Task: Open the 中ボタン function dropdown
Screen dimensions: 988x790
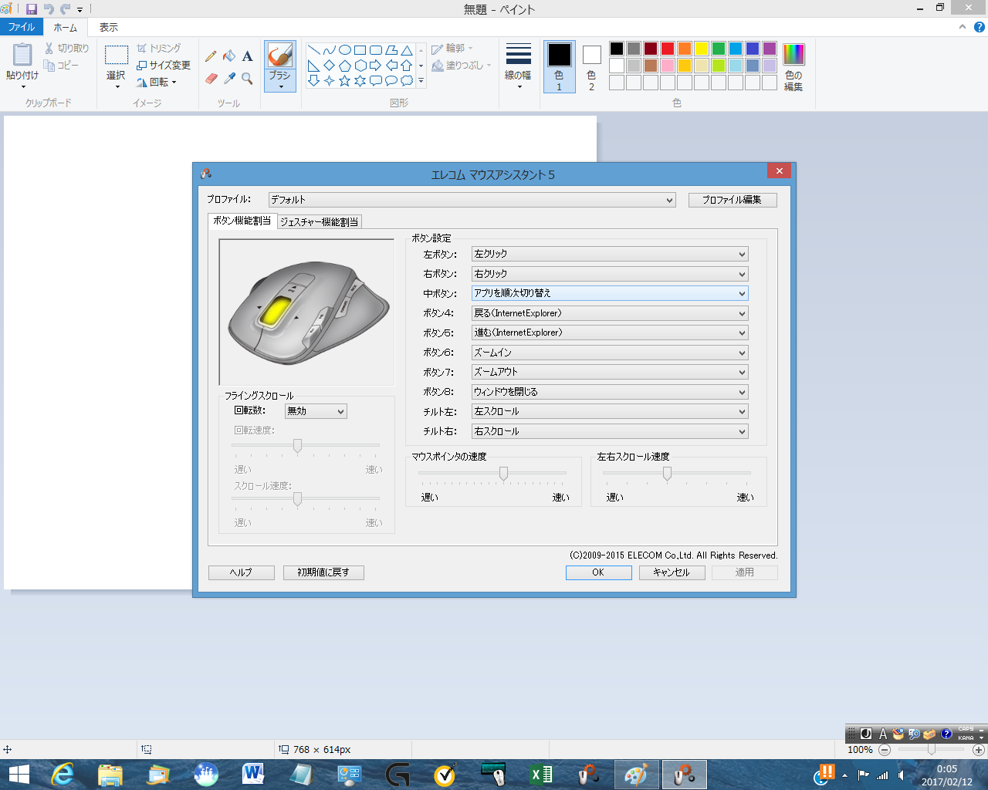Action: 610,293
